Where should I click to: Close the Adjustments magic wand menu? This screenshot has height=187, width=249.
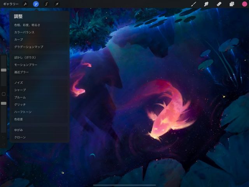tap(36, 4)
